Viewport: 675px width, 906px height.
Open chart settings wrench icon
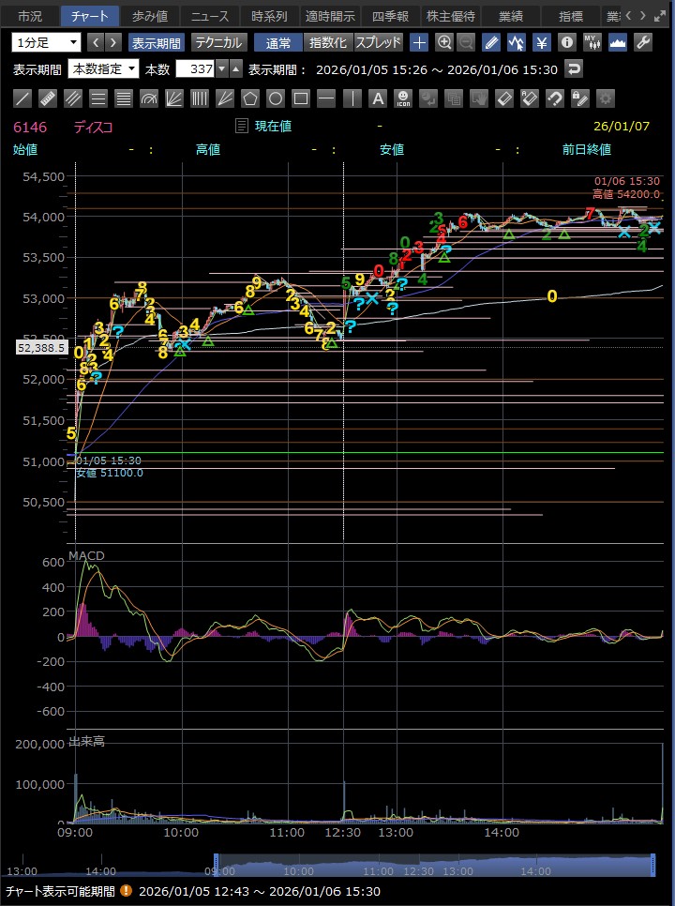click(643, 42)
